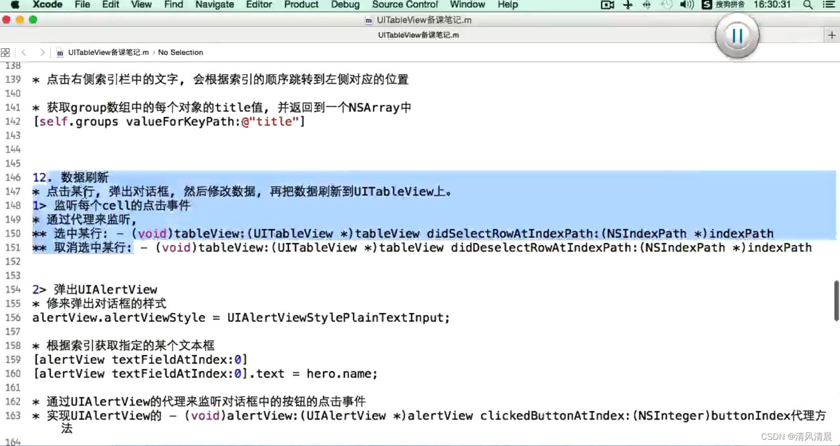Go forward with the right chevron
Image resolution: width=840 pixels, height=446 pixels.
pos(43,52)
